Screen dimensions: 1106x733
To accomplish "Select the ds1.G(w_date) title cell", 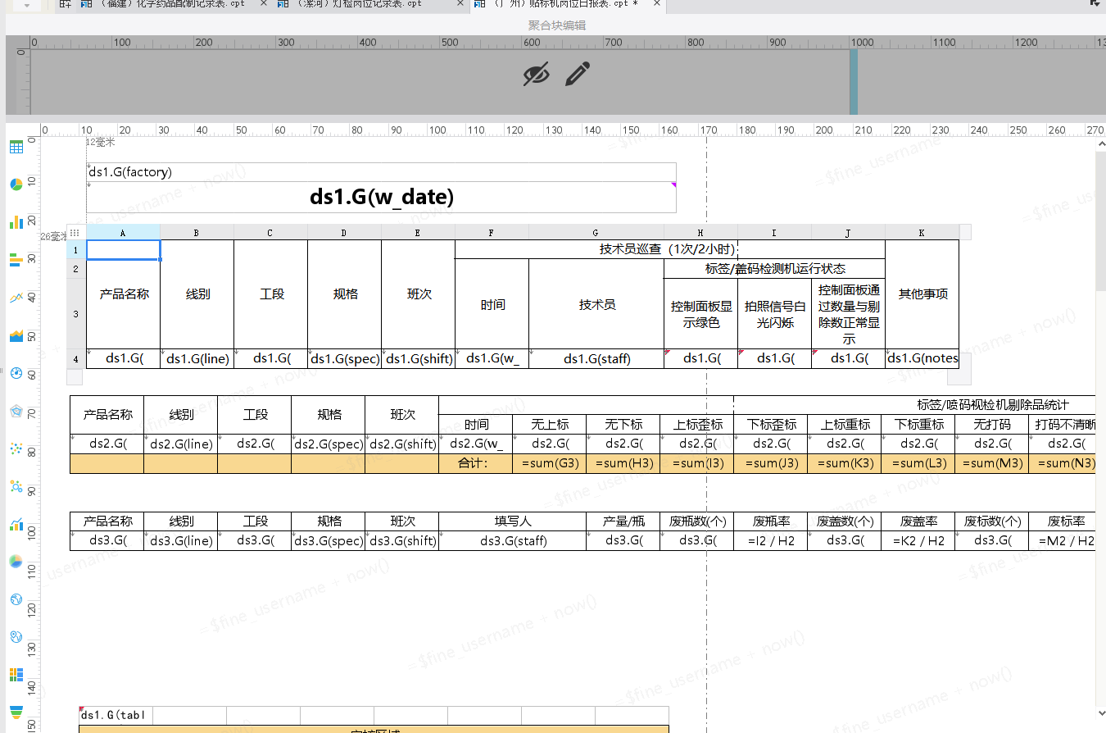I will click(x=381, y=197).
